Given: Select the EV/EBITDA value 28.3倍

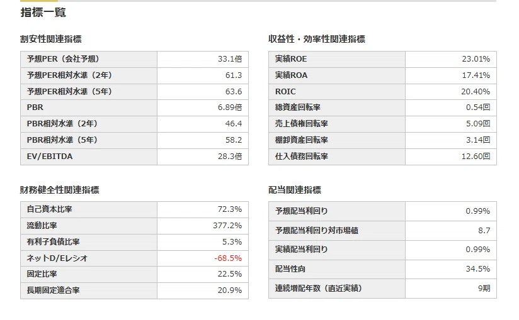Looking at the screenshot, I should click(230, 157).
